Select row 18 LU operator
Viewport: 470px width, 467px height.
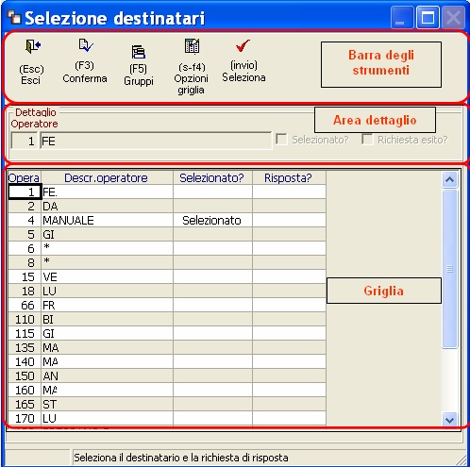(167, 291)
